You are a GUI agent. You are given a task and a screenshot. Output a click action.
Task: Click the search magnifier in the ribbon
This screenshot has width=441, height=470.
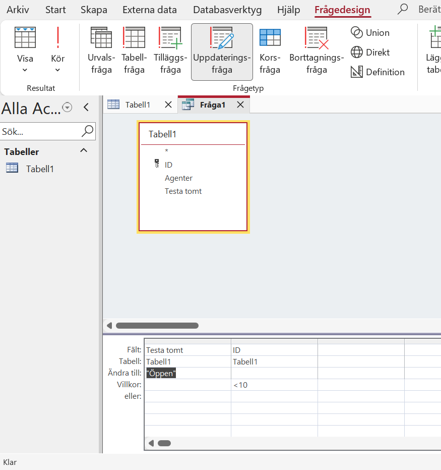pos(402,9)
